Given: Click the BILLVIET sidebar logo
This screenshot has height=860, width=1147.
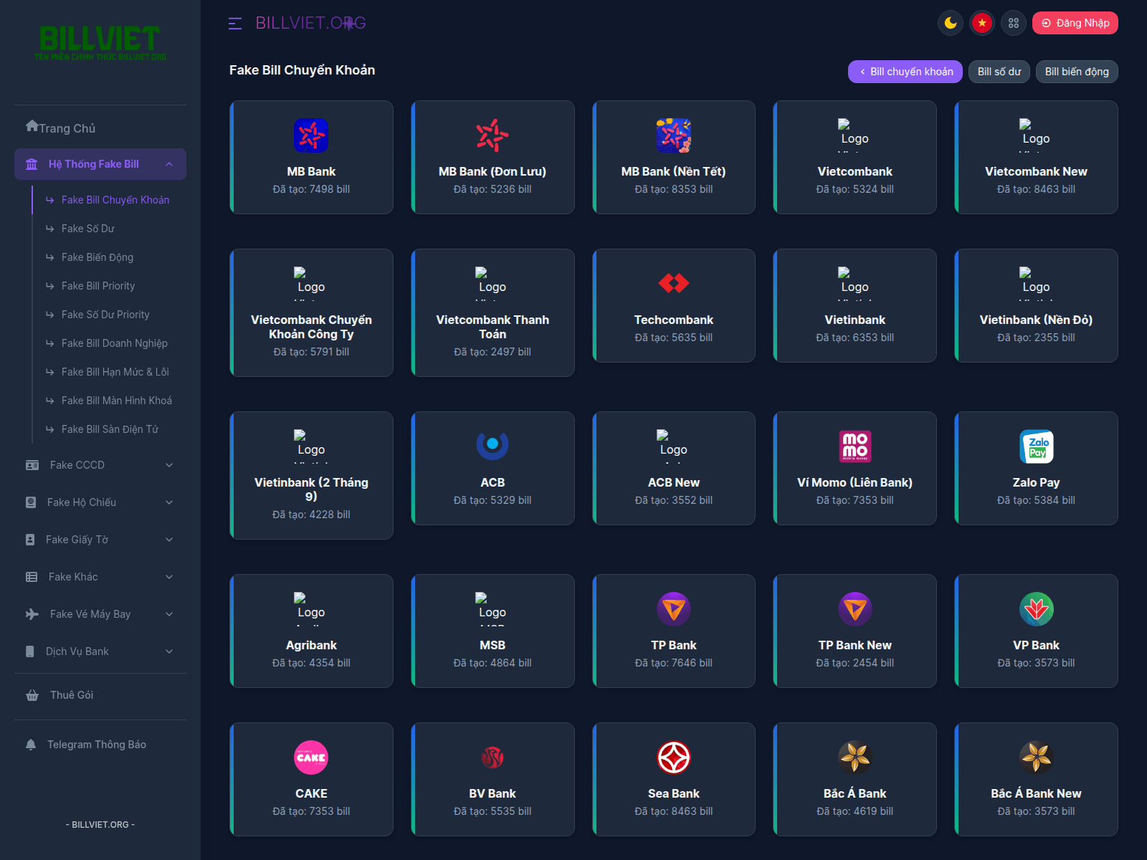Looking at the screenshot, I should point(100,43).
